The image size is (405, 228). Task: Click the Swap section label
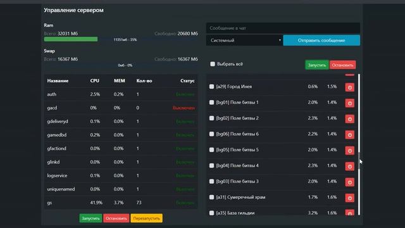[49, 51]
